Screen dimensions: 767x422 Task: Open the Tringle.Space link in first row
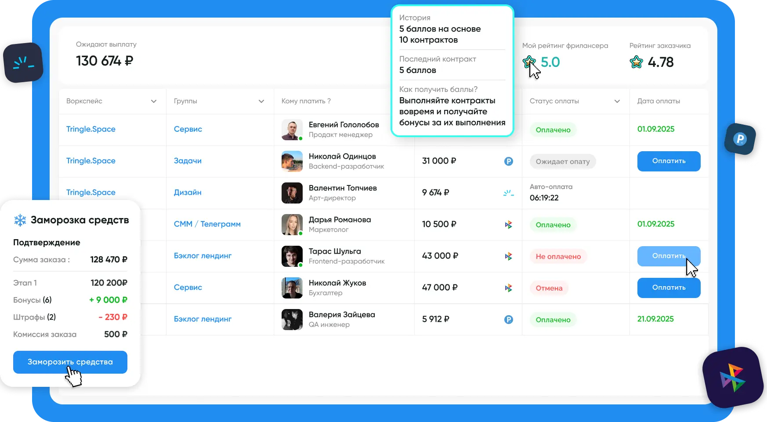(x=91, y=129)
